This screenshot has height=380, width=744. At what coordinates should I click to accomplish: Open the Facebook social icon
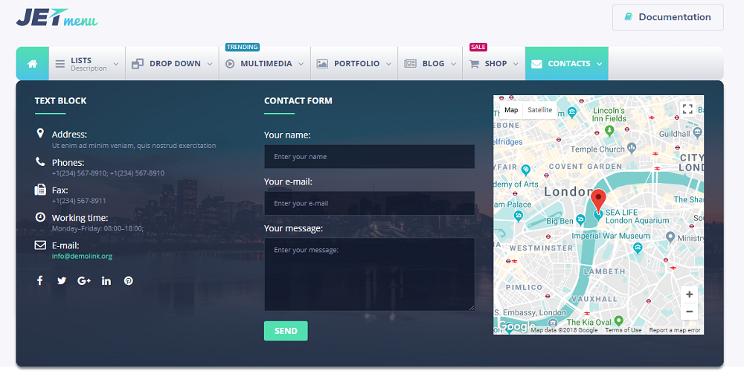click(x=39, y=280)
